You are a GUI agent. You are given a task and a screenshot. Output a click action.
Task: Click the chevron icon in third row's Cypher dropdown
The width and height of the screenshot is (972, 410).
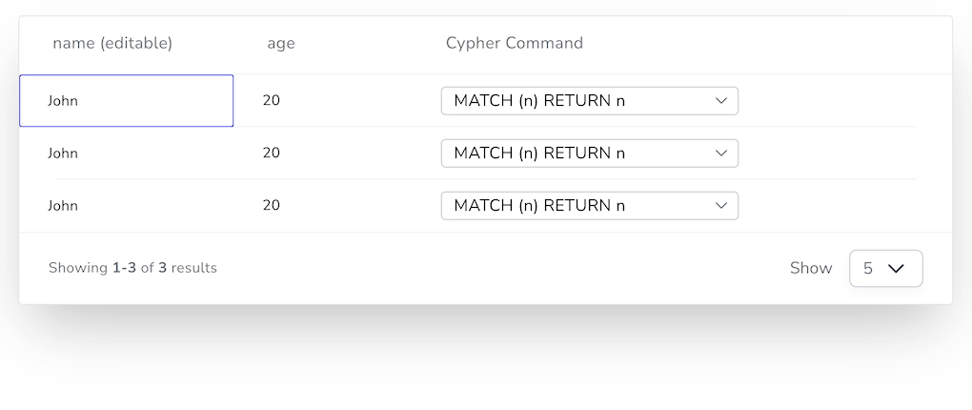[x=720, y=205]
